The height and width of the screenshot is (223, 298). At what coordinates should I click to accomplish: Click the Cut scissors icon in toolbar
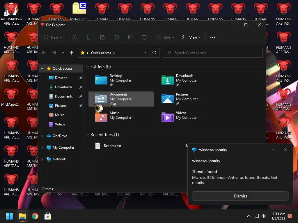pos(74,37)
